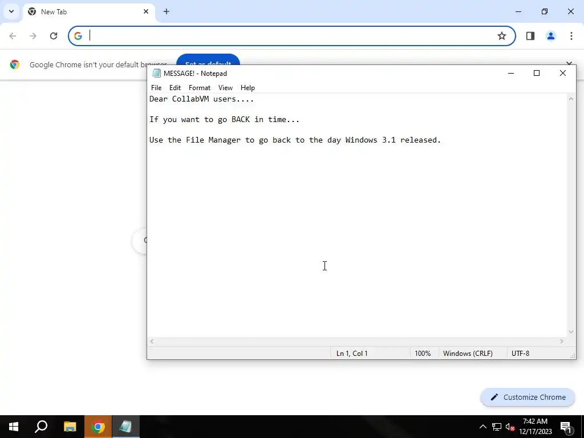Close the New Tab tab in Chrome
Image resolution: width=584 pixels, height=438 pixels.
click(146, 11)
